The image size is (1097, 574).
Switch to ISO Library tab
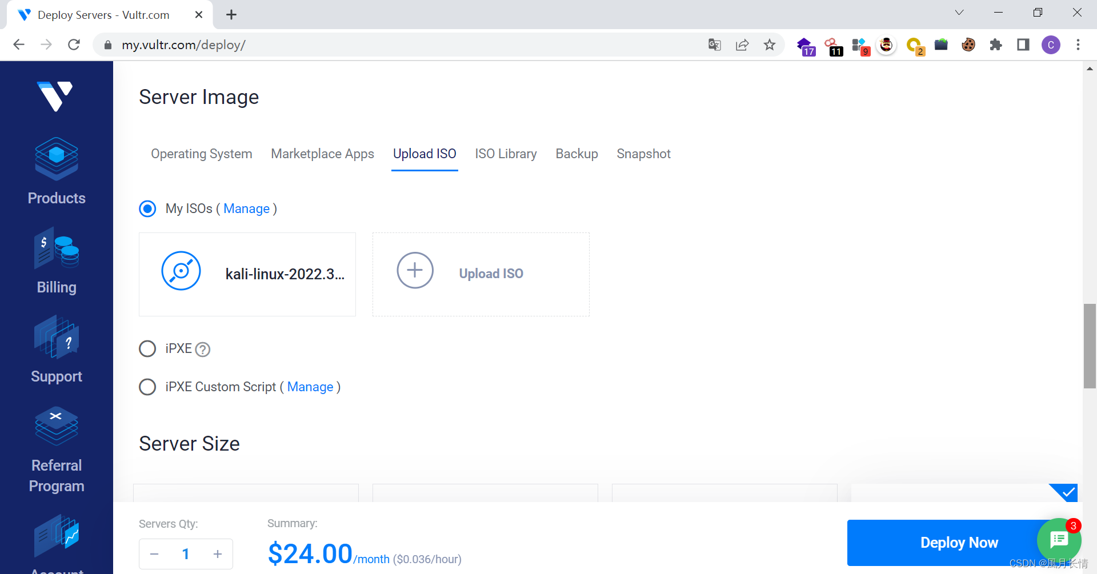(x=506, y=154)
